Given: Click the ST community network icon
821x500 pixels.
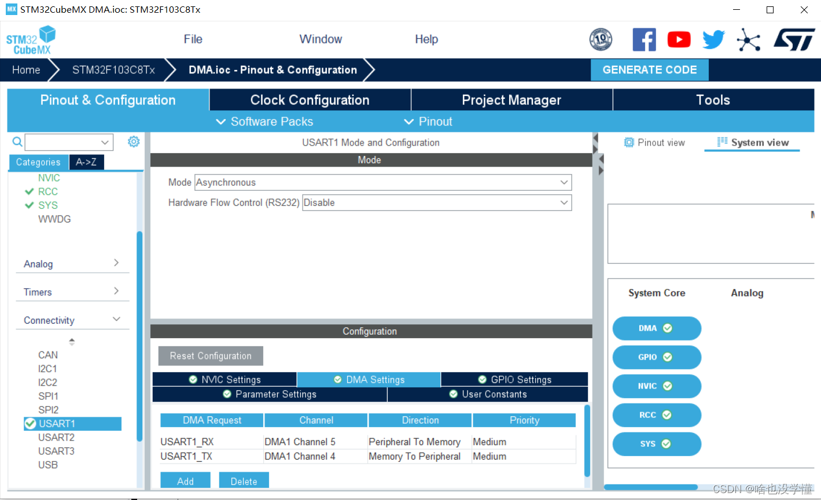Looking at the screenshot, I should tap(748, 40).
